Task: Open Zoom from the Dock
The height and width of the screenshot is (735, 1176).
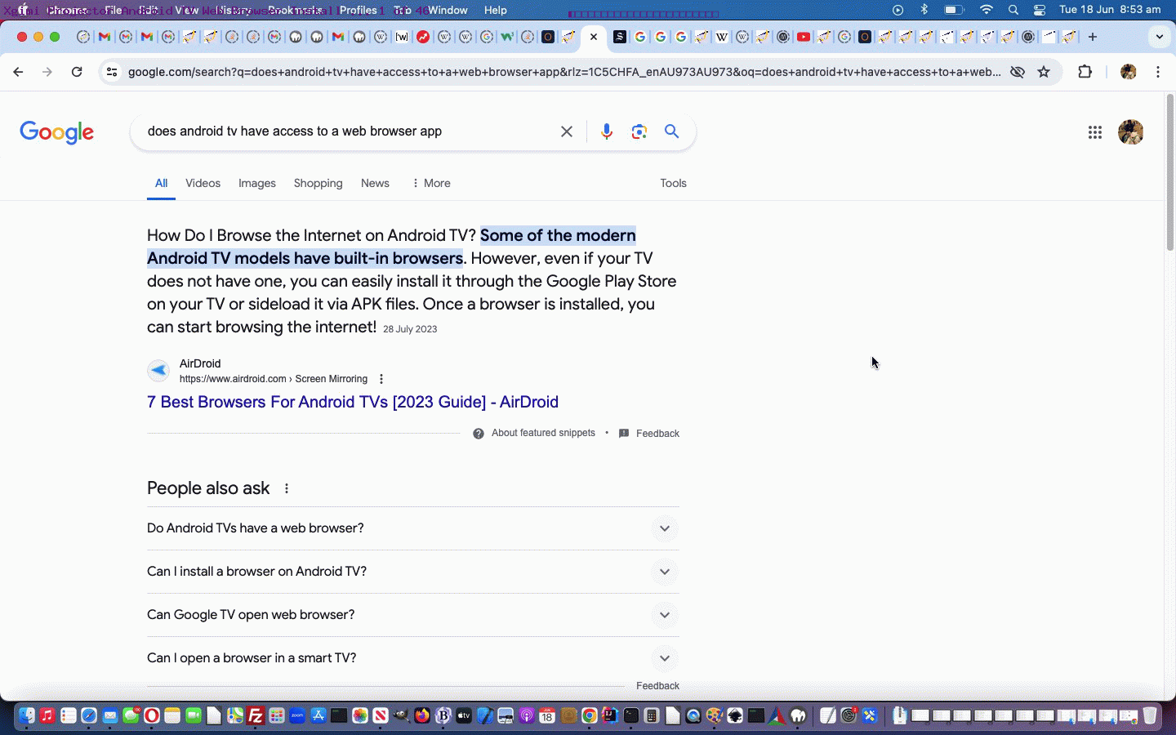Action: (x=297, y=716)
